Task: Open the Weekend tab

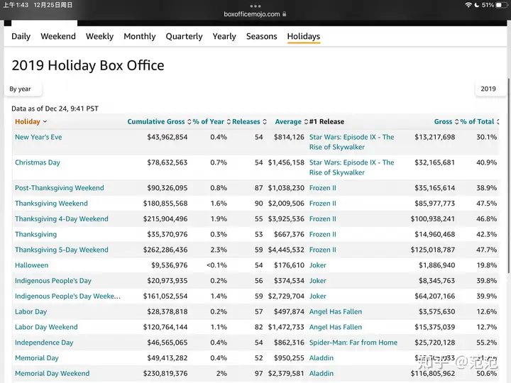Action: (58, 36)
